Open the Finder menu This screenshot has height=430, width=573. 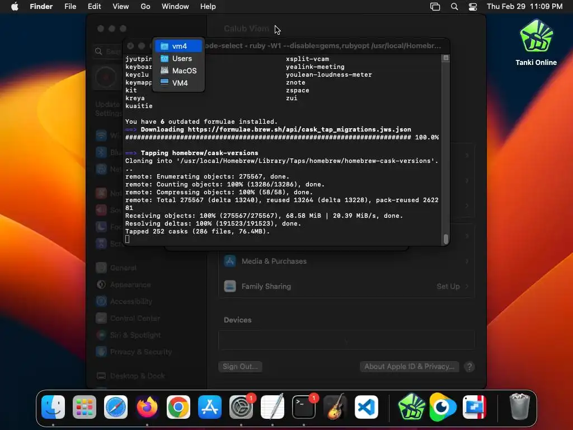click(x=41, y=7)
